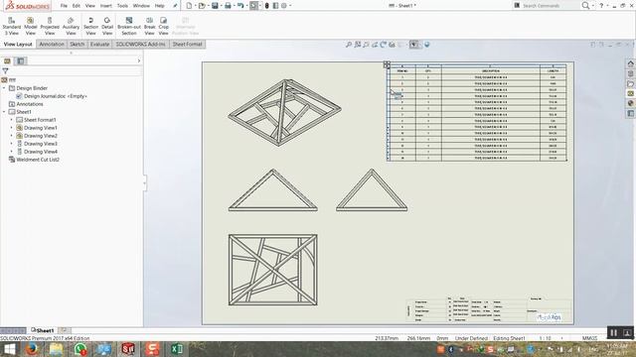Click the Open file icon
Screen dimensions: 636x357
coord(202,6)
